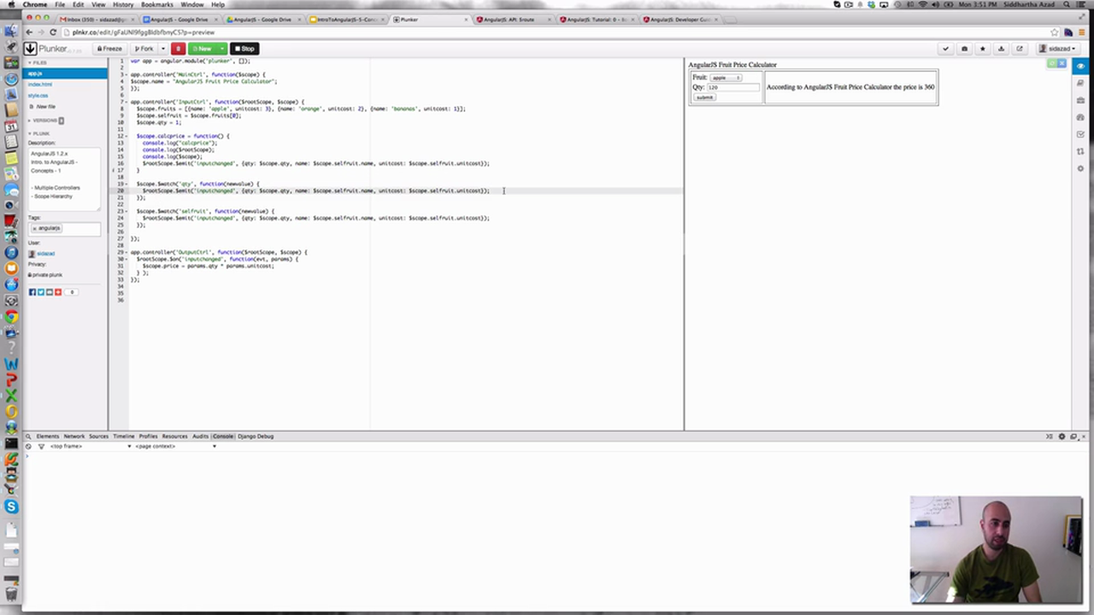Screen dimensions: 1094x615
Task: Open the Bookmarks menu in the menu bar
Action: [157, 4]
